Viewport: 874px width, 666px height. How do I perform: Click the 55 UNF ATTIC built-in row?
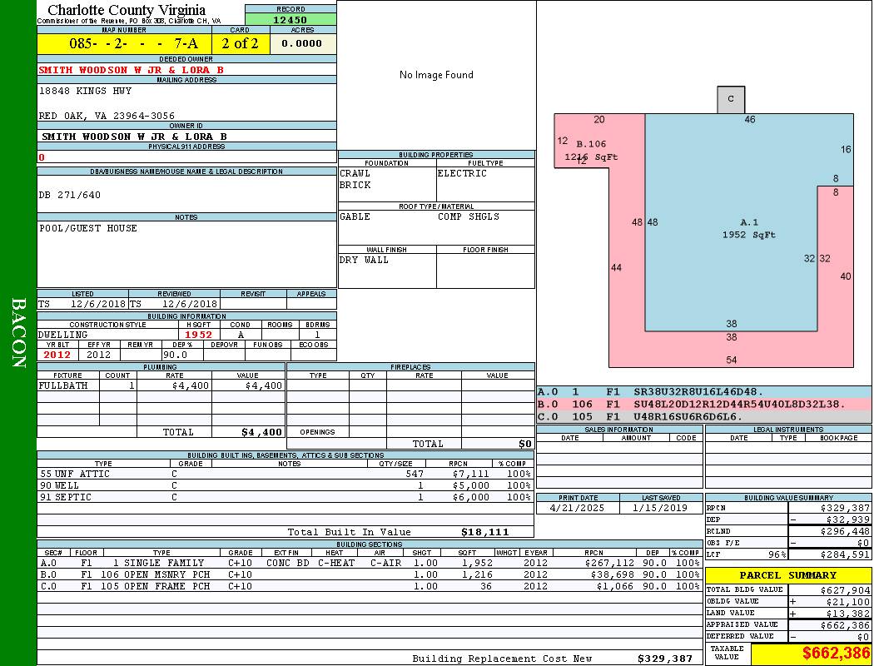click(x=283, y=474)
